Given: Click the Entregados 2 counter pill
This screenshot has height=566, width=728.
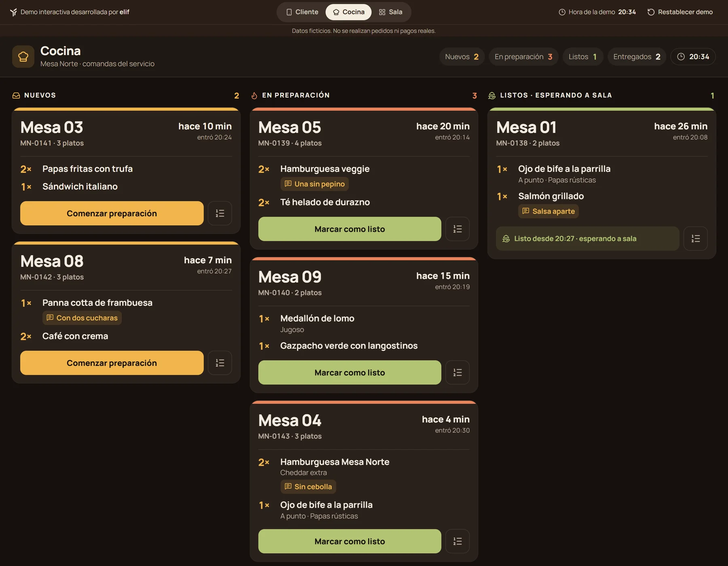Looking at the screenshot, I should click(637, 57).
